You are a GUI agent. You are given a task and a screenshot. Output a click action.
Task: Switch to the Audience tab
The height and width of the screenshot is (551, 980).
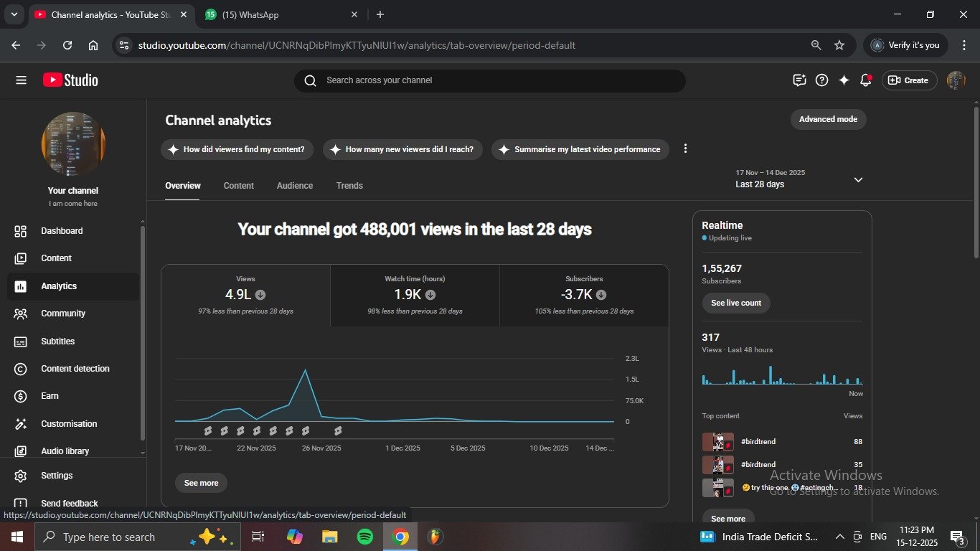point(294,186)
